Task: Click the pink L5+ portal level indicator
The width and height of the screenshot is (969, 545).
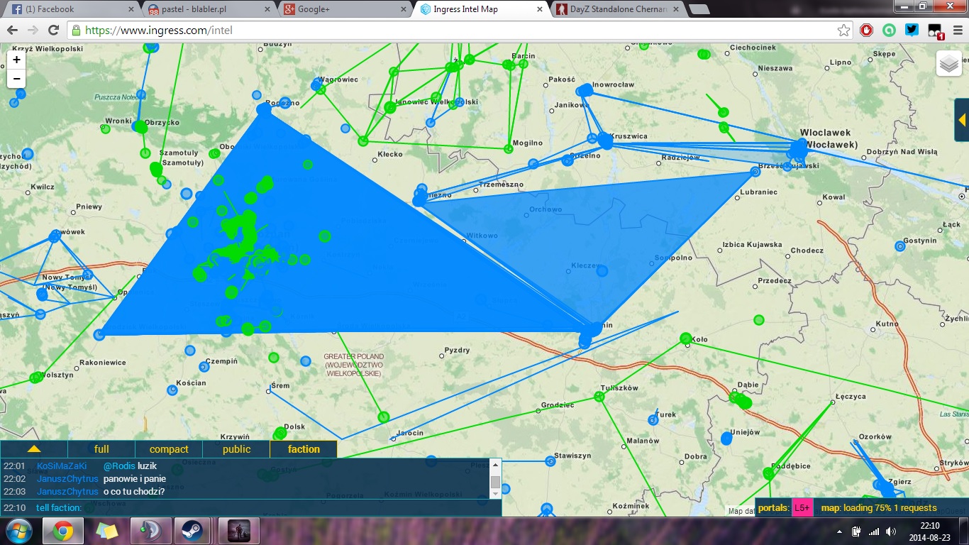Action: pyautogui.click(x=802, y=508)
